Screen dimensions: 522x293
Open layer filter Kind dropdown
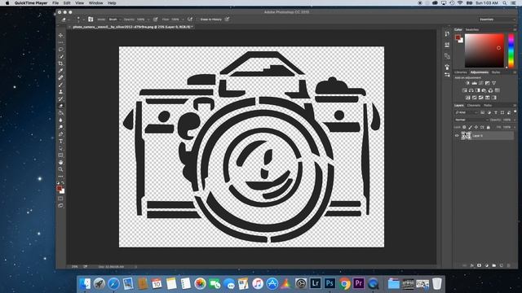coord(467,112)
